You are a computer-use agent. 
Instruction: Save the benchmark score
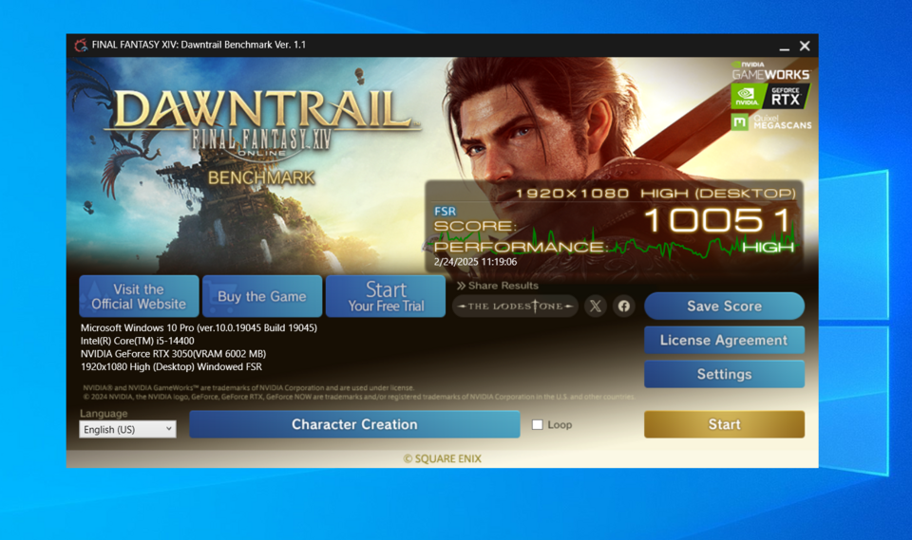point(724,307)
